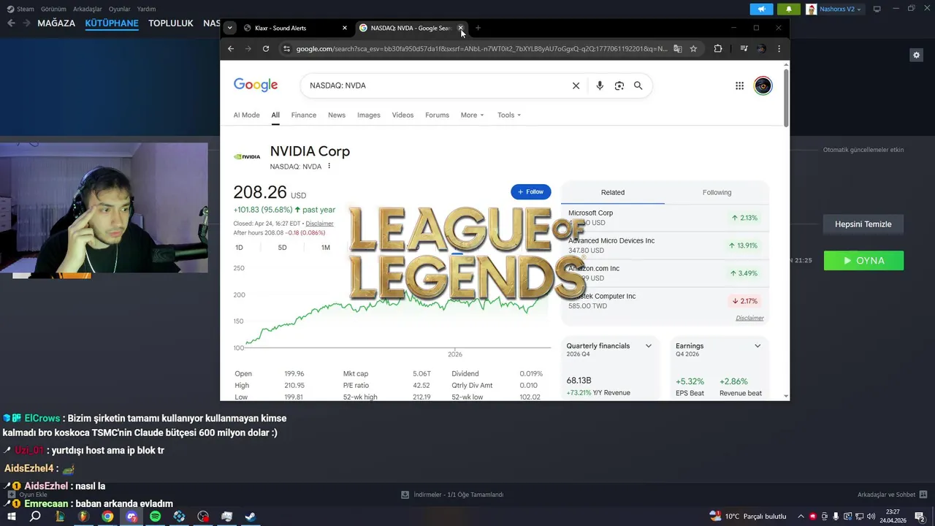Screen dimensions: 935x526
Task: Click the Google page vertical scrollbar
Action: coord(786,99)
